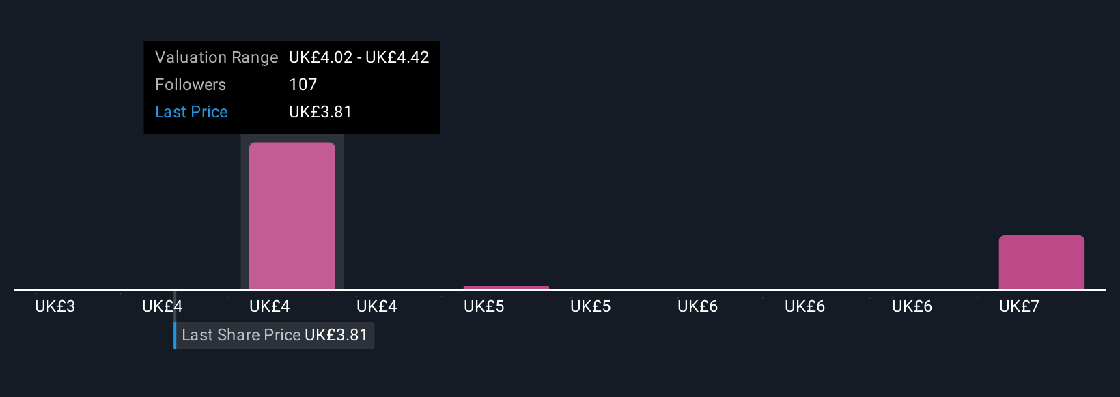Click the UK£4 label just before first UK£5

[x=377, y=306]
